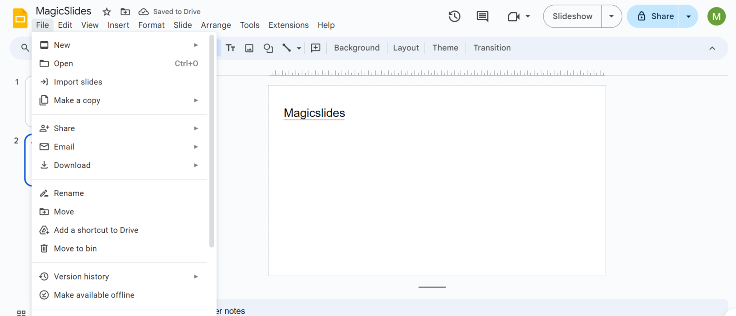Expand the Share submenu arrow in menu
This screenshot has width=736, height=316.
point(196,128)
